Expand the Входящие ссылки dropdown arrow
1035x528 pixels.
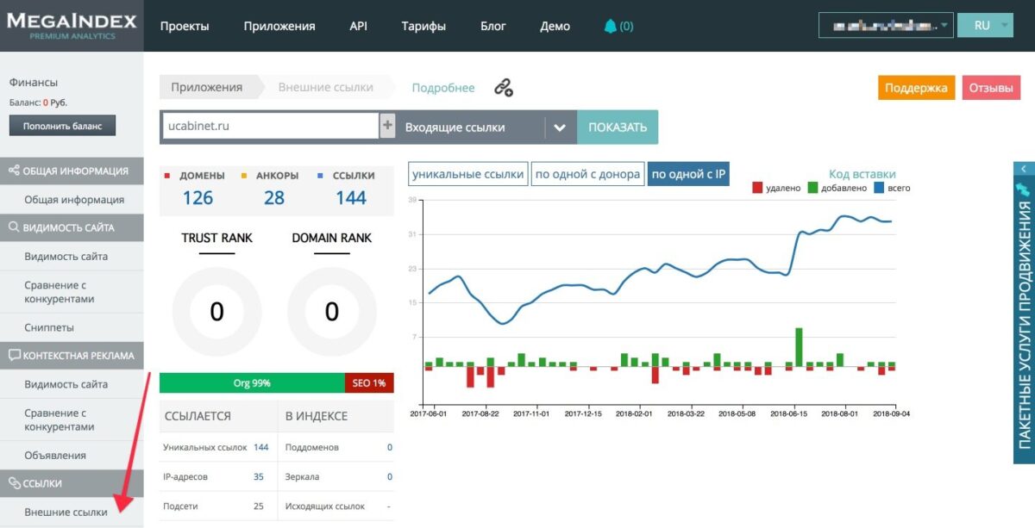tap(560, 127)
